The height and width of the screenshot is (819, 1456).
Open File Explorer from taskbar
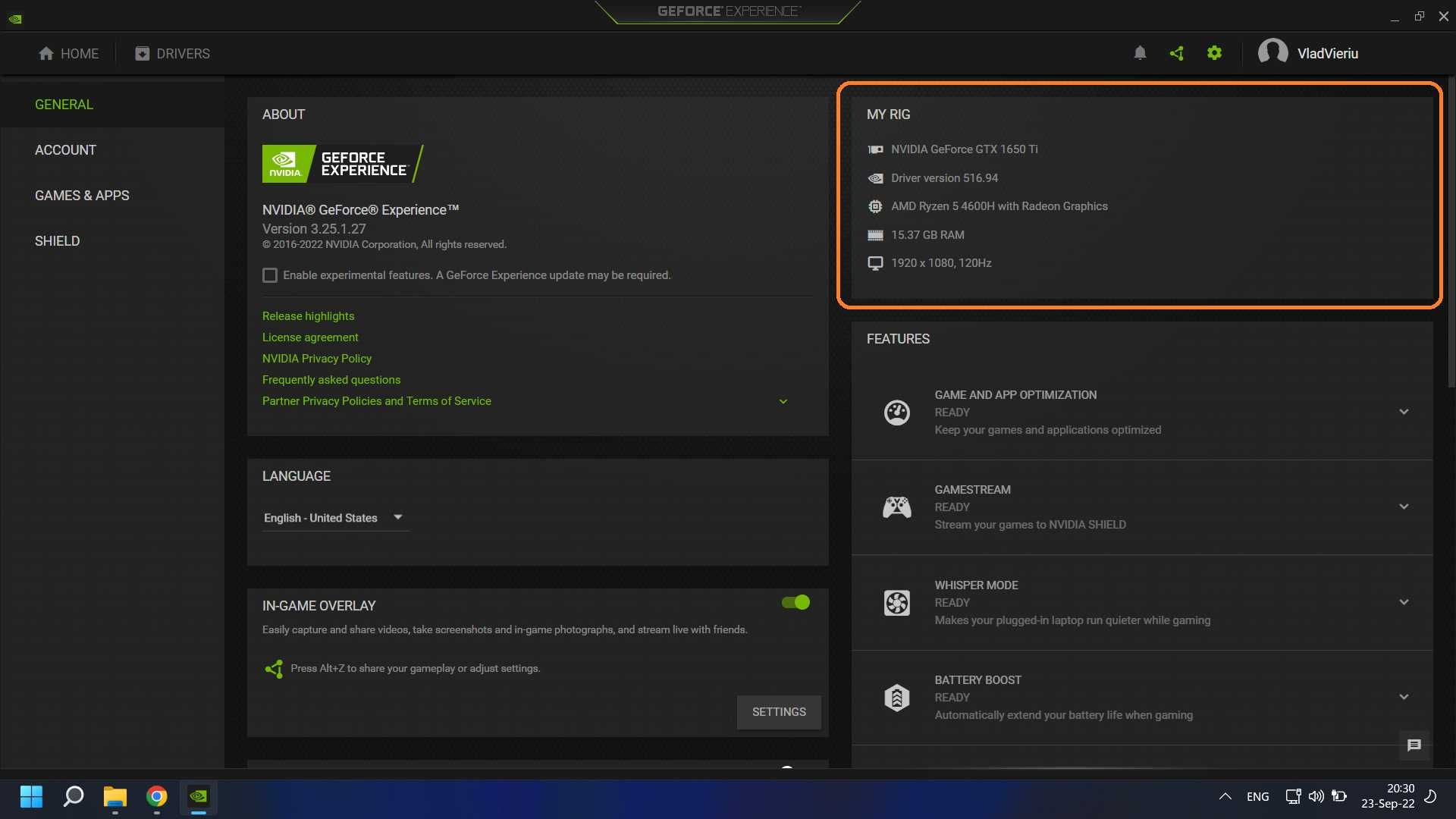point(115,797)
